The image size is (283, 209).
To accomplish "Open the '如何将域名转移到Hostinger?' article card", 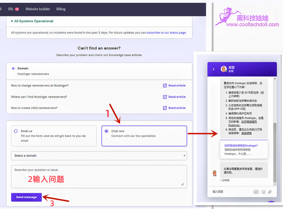I will (244, 149).
